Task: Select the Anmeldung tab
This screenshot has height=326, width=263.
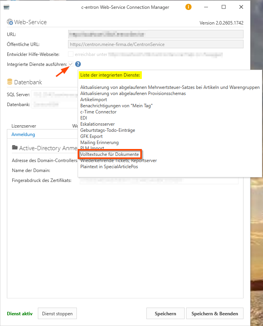Action: pos(23,134)
